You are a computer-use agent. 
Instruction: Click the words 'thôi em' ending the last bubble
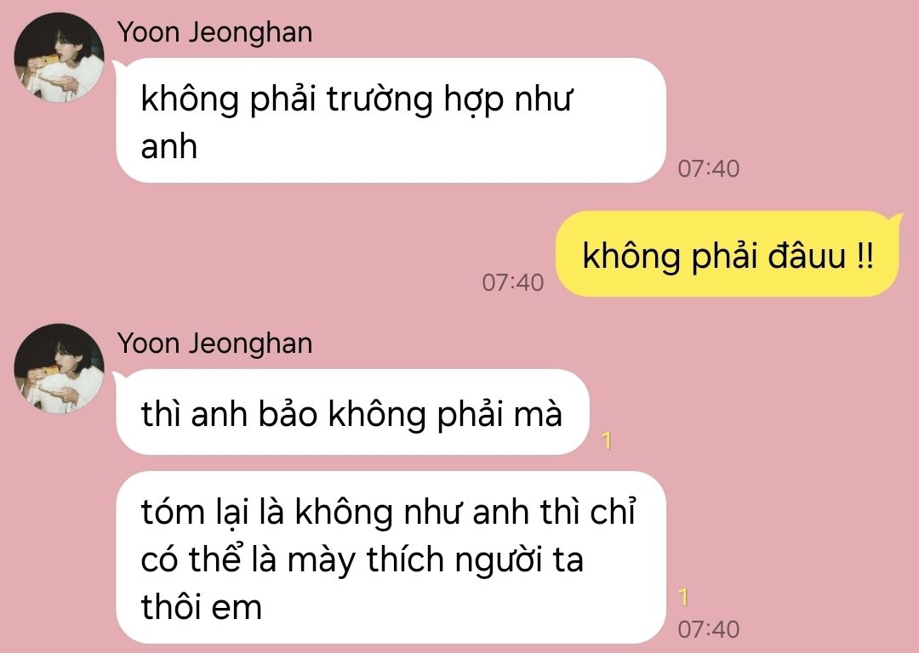point(201,607)
